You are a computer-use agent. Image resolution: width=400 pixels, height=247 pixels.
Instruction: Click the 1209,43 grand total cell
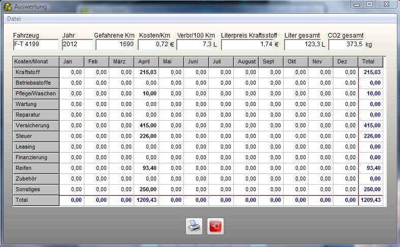coord(371,200)
